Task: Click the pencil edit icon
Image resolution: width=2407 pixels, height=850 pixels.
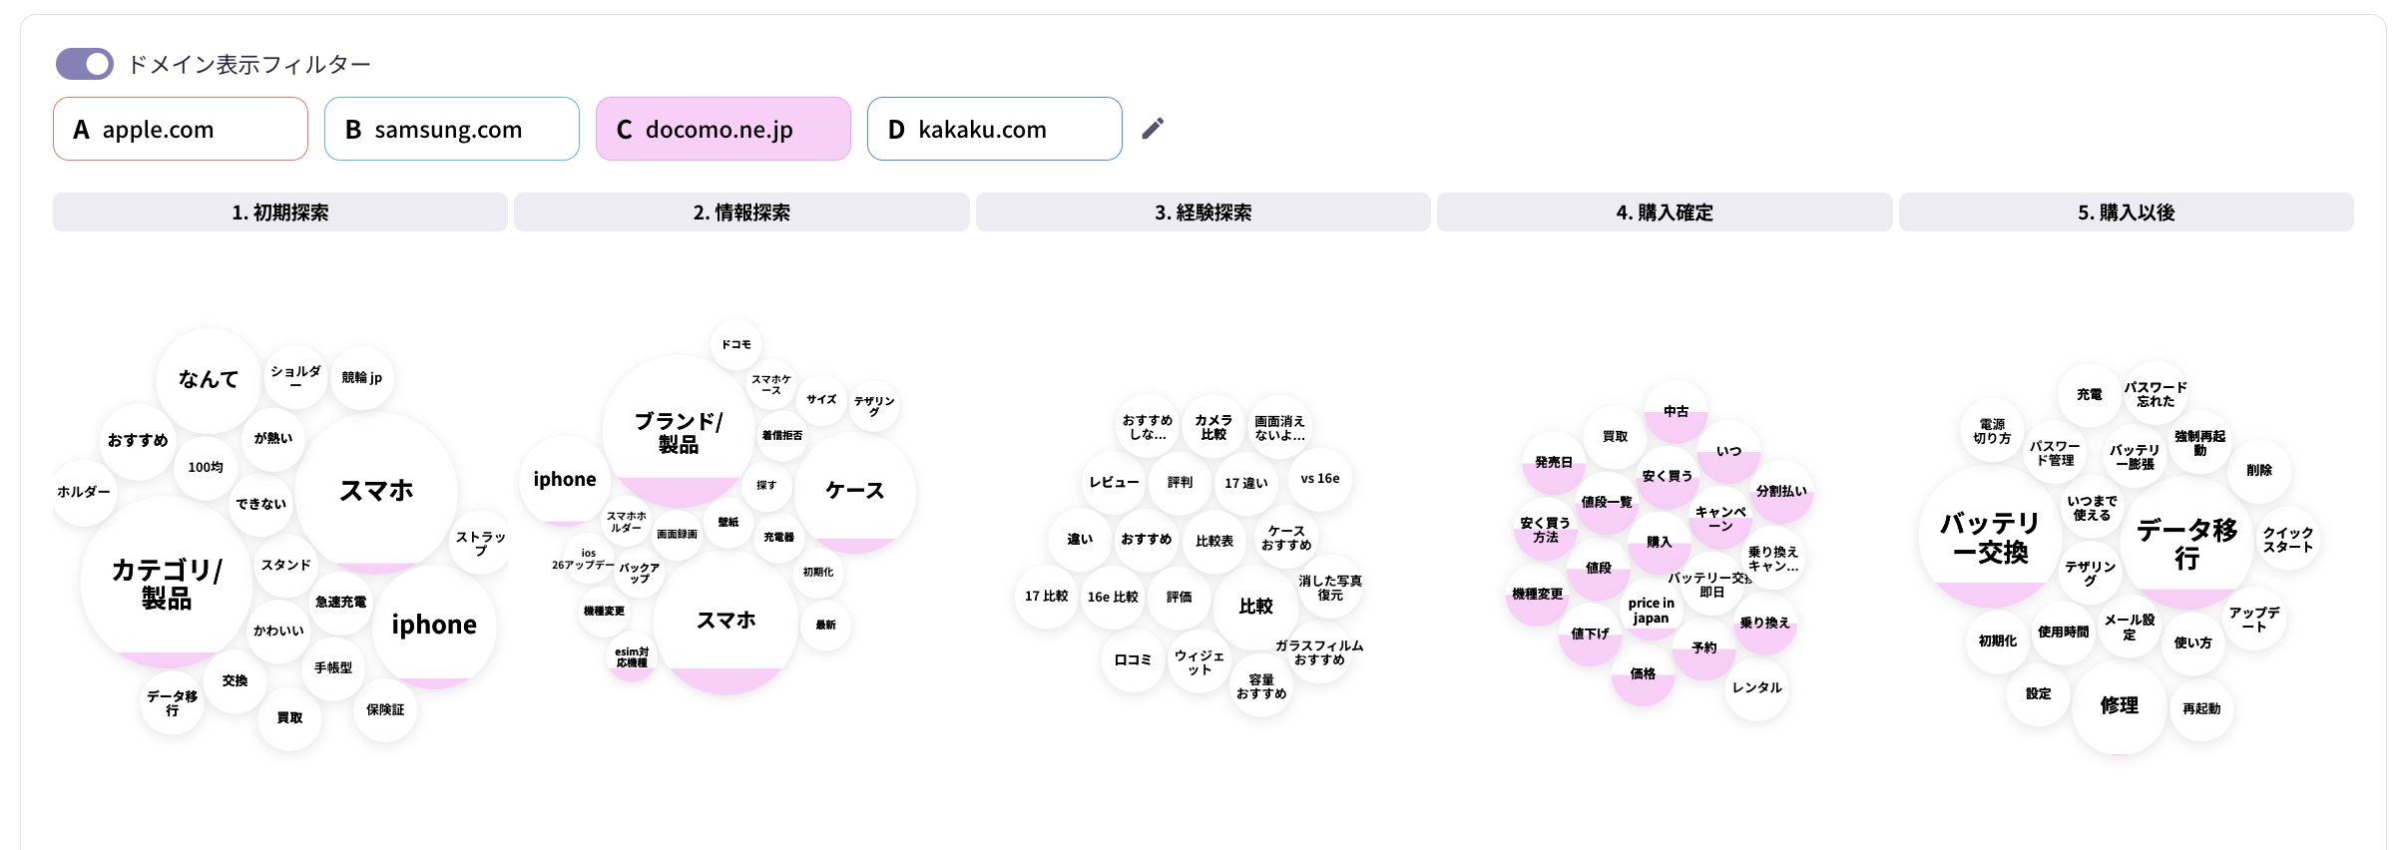Action: pos(1153,129)
